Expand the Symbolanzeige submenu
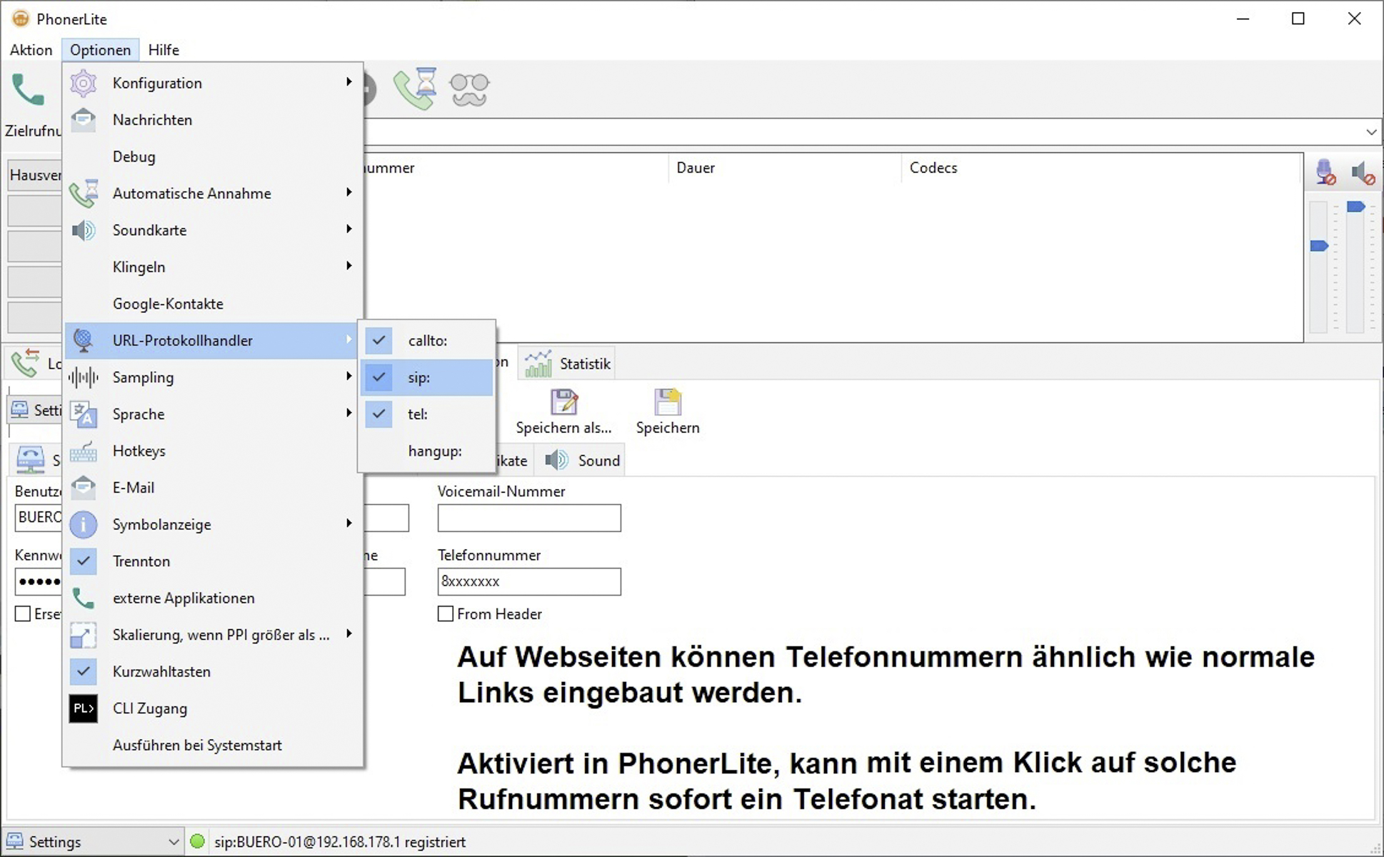The width and height of the screenshot is (1384, 857). (213, 525)
